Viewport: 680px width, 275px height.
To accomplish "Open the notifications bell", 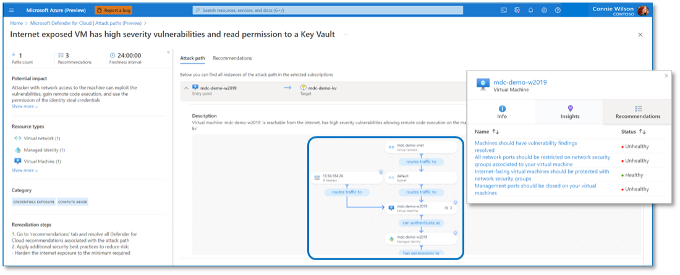I will [530, 11].
